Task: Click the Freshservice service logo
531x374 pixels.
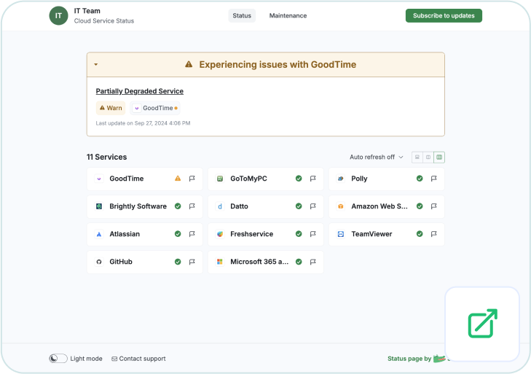Action: click(x=220, y=234)
